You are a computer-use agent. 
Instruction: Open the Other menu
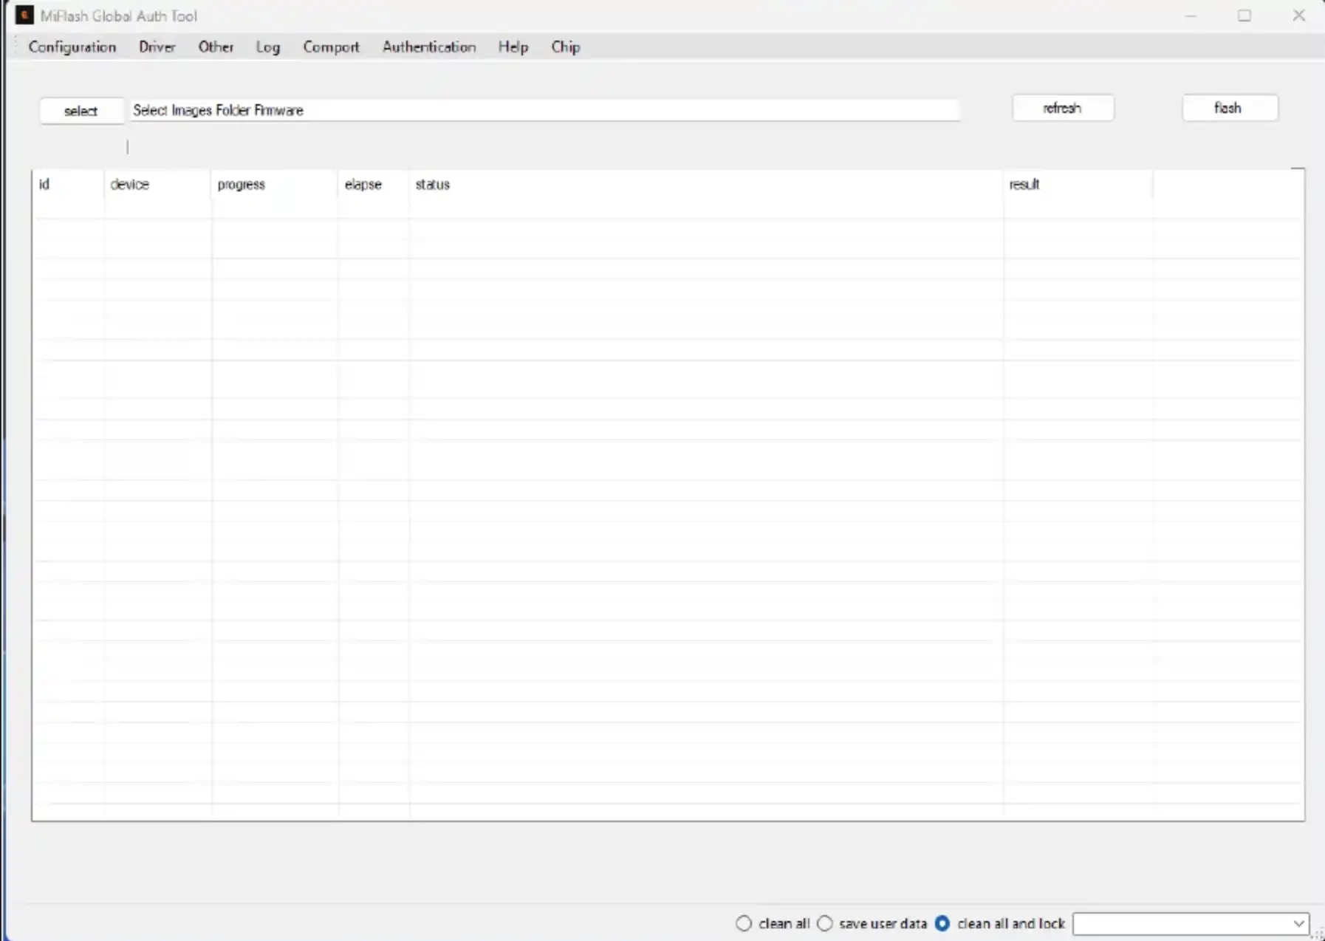[x=215, y=47]
